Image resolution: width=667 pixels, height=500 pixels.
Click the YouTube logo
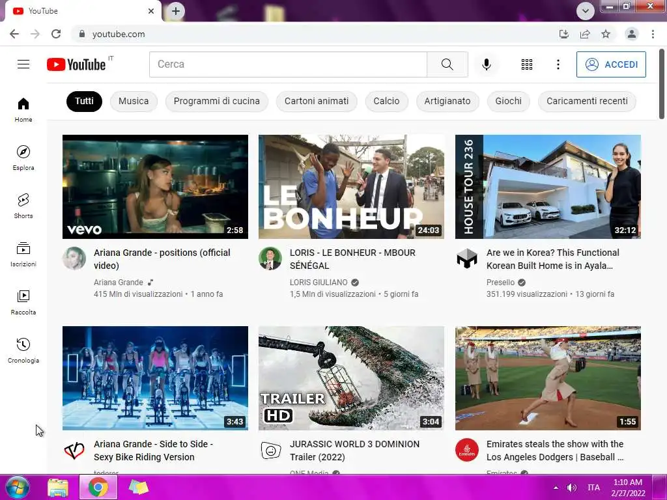coord(76,64)
